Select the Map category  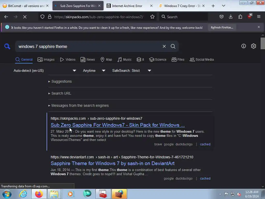pos(106,60)
